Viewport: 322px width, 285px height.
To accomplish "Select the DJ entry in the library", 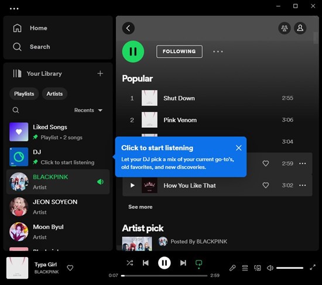I will click(58, 157).
